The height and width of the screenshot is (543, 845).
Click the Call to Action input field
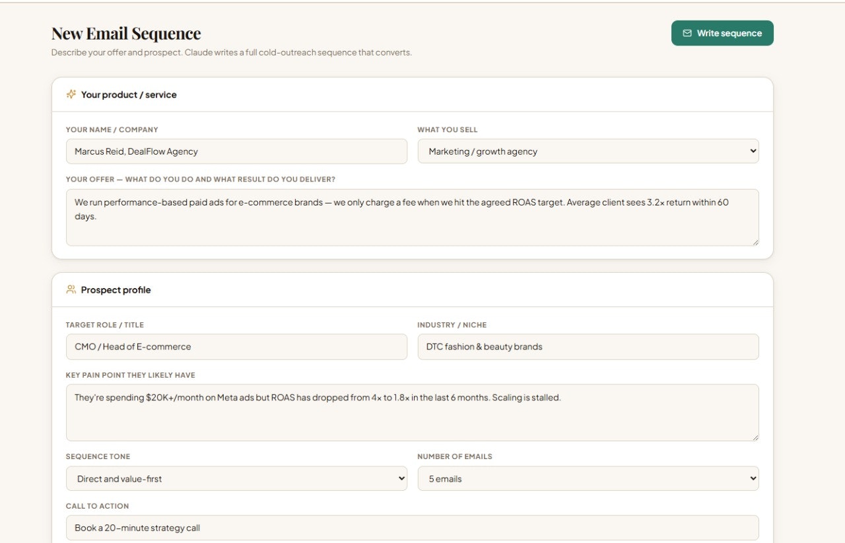click(413, 528)
